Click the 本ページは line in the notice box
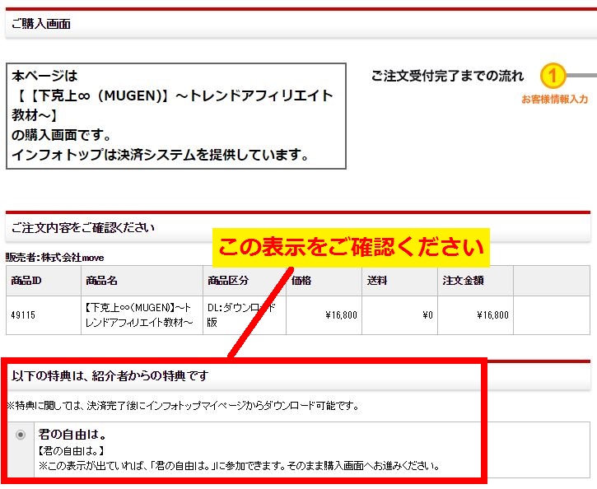Viewport: 597px width, 489px height. [x=44, y=76]
